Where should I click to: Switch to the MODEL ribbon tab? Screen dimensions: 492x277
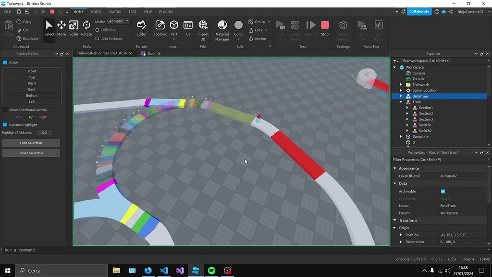point(96,12)
